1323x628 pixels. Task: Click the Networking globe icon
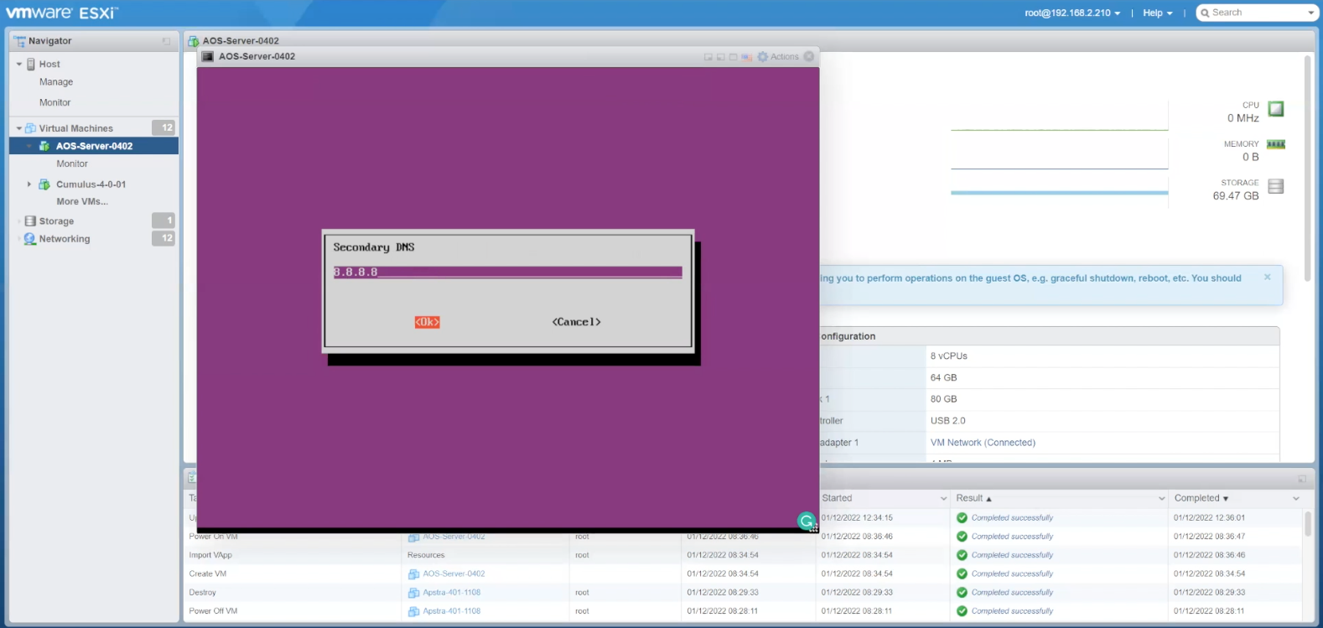[x=31, y=239]
